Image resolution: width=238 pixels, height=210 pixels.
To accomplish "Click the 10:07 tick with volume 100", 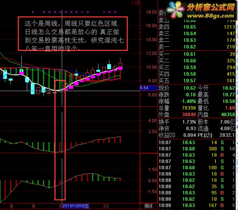I will click(197, 168).
